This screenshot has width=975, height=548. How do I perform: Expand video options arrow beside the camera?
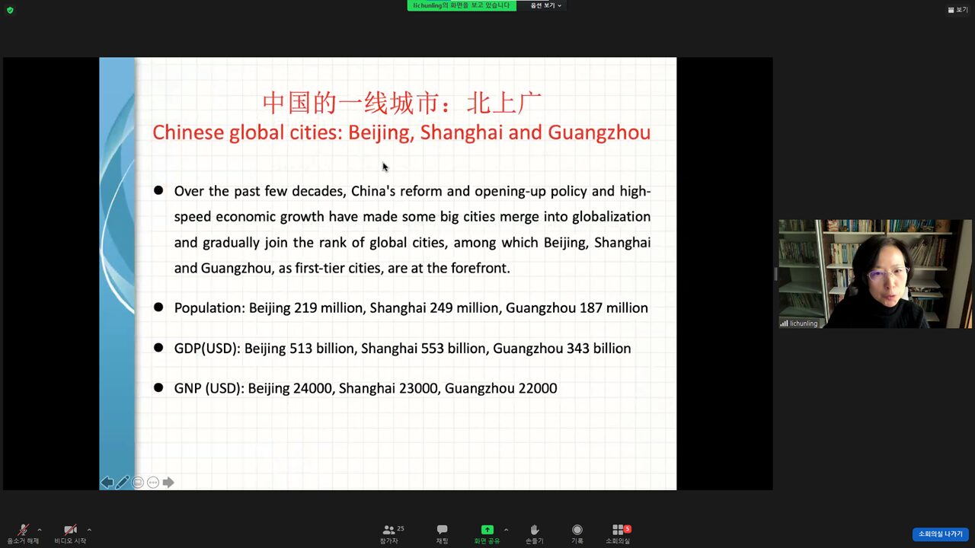click(89, 530)
